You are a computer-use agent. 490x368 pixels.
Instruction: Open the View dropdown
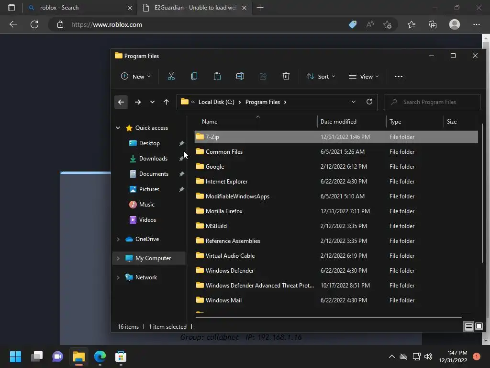[x=364, y=76]
